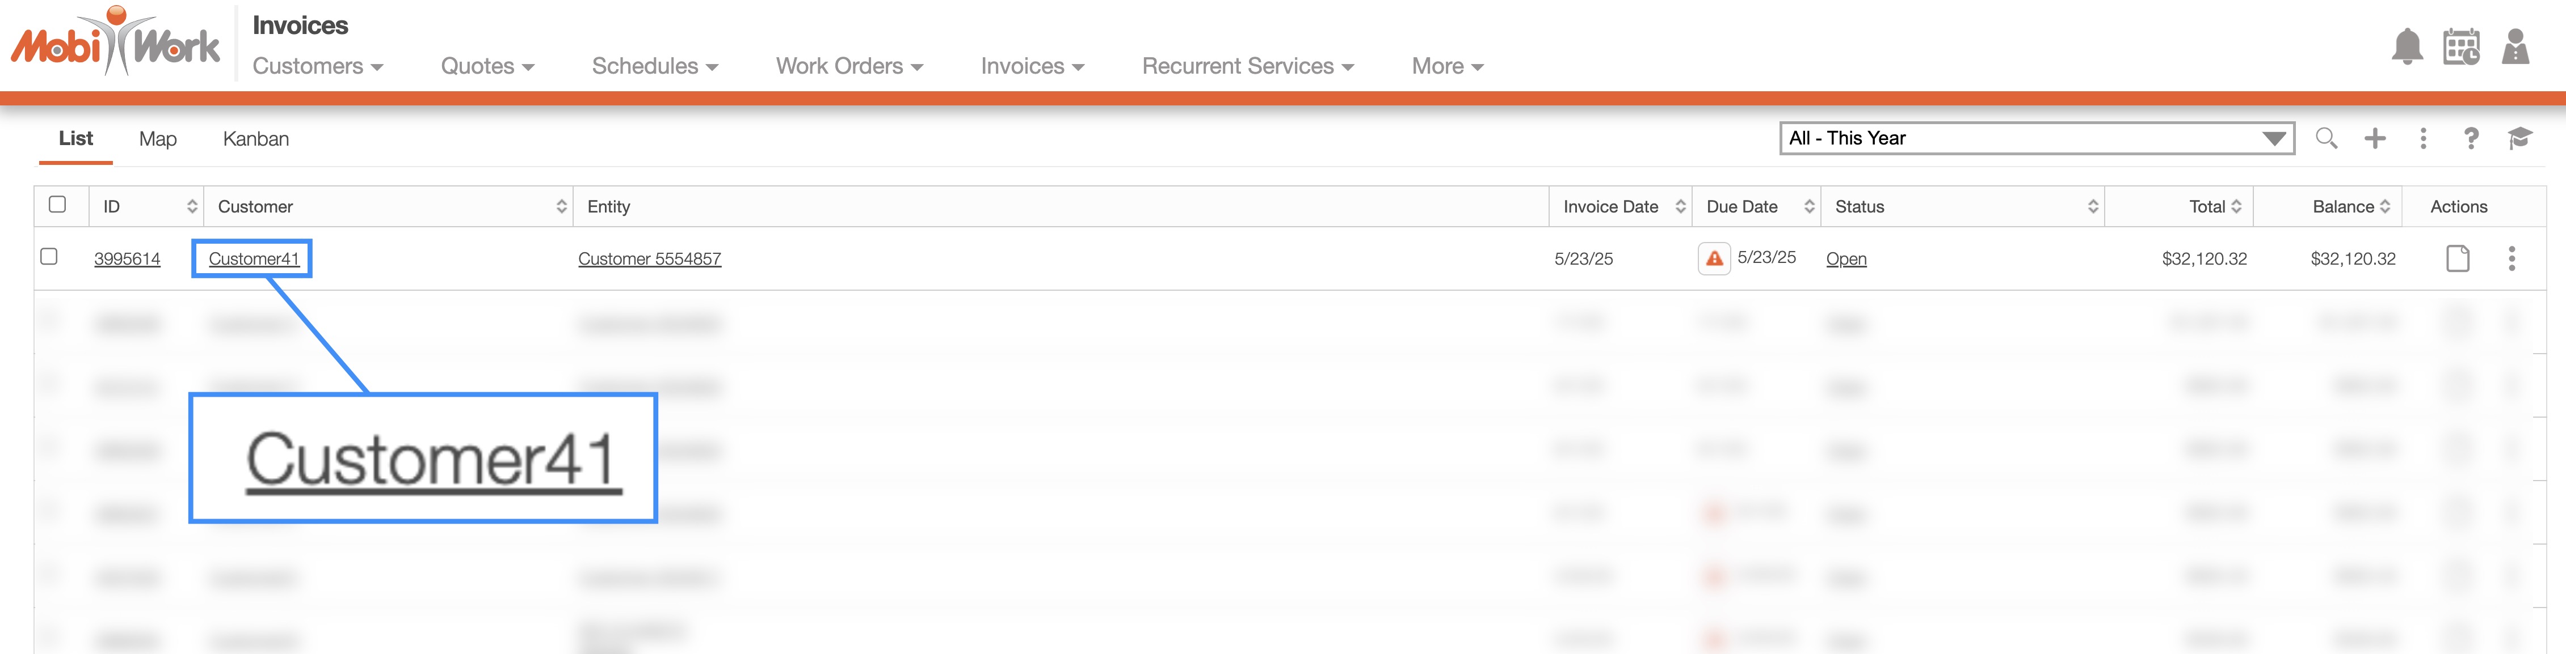
Task: Switch to the Map tab
Action: click(157, 139)
